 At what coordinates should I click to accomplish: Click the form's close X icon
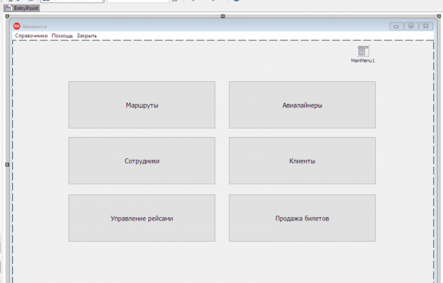pos(425,26)
